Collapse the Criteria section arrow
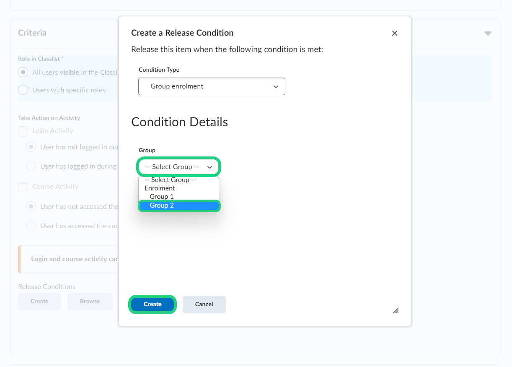 coord(488,34)
